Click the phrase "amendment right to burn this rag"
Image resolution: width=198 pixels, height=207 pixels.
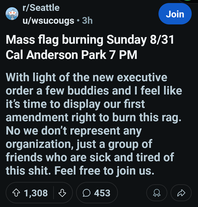tap(93, 117)
